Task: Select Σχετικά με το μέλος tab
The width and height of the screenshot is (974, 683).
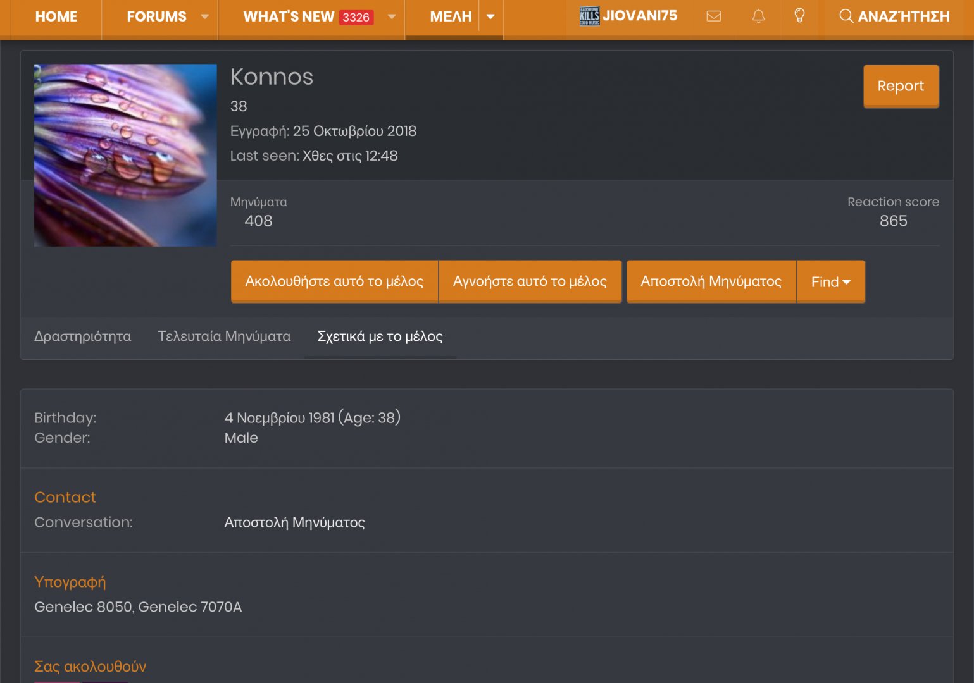Action: (380, 336)
